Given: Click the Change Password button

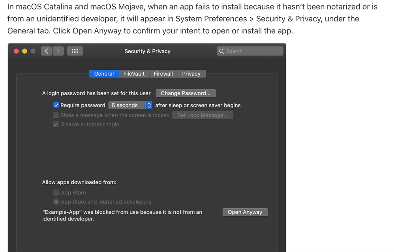Looking at the screenshot, I should pyautogui.click(x=186, y=93).
